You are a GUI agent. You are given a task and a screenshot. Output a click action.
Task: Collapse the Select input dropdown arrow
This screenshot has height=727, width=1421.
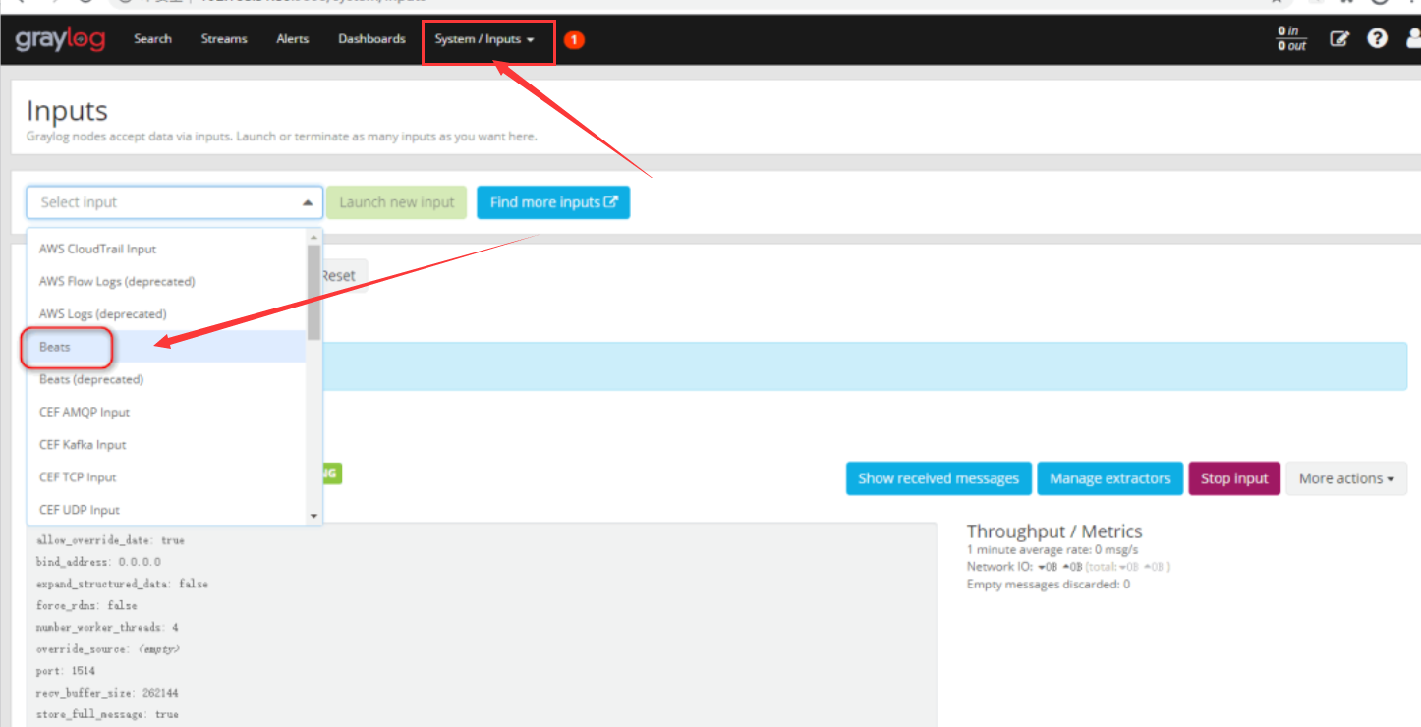click(308, 202)
